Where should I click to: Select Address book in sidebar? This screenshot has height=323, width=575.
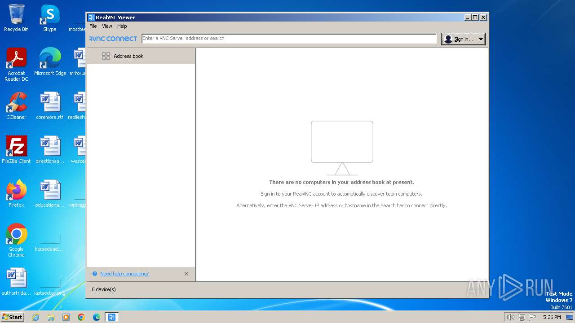coord(141,56)
